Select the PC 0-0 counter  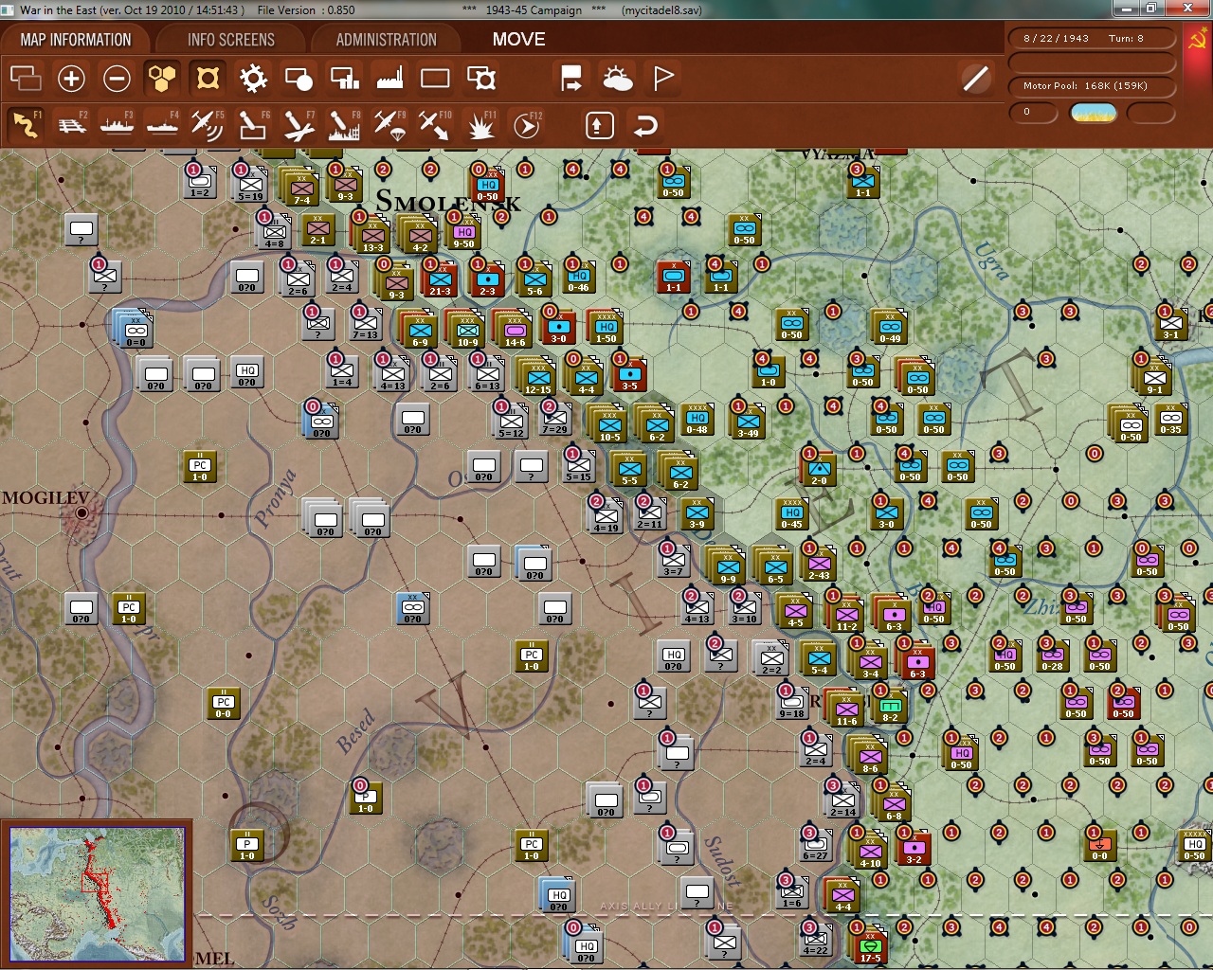point(223,703)
